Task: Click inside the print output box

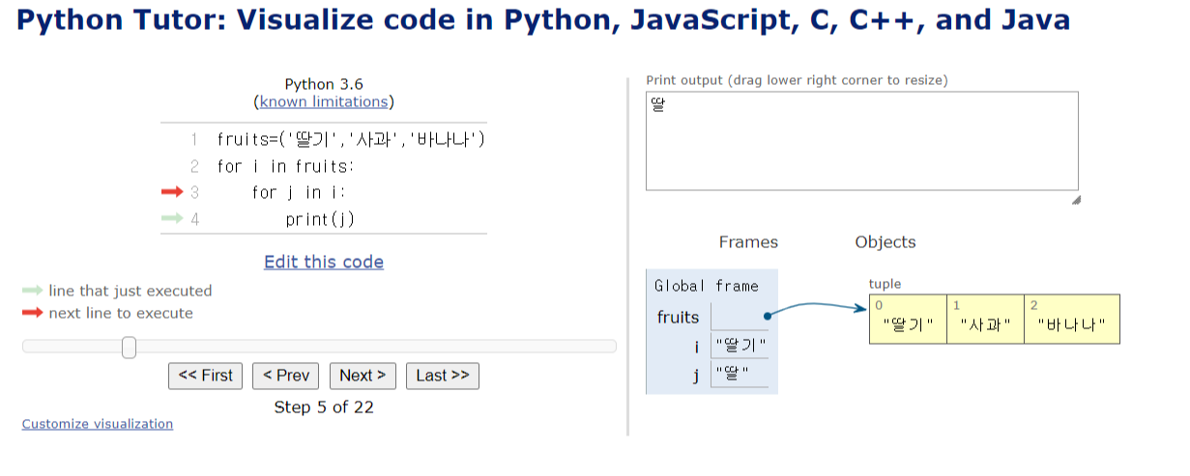Action: click(x=861, y=141)
